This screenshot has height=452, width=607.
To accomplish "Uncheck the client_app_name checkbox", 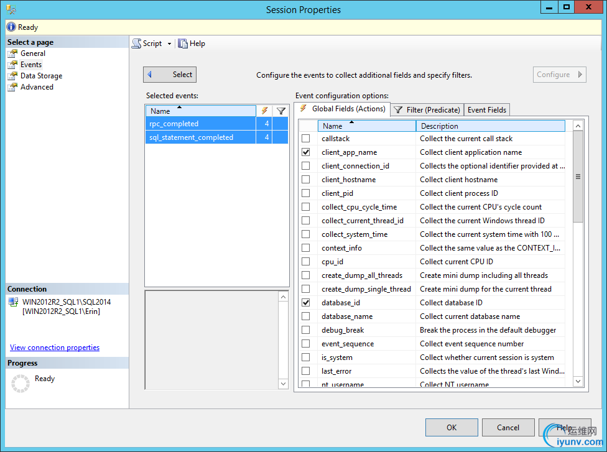I will (x=306, y=152).
